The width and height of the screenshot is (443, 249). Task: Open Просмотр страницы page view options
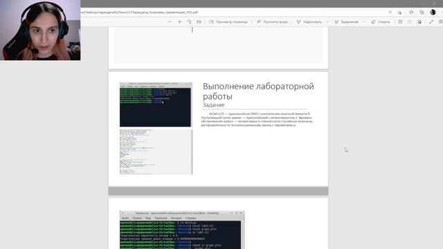pos(228,21)
